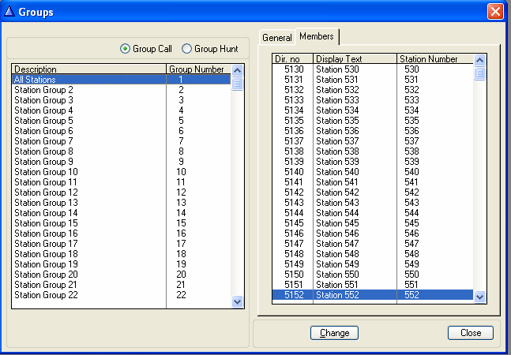Open the Members tab
The width and height of the screenshot is (511, 355).
coord(316,37)
